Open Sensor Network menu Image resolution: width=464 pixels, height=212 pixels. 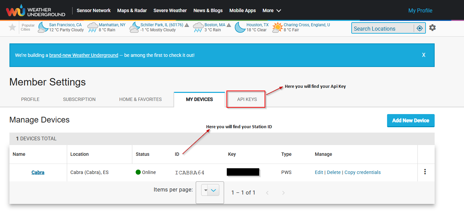93,10
